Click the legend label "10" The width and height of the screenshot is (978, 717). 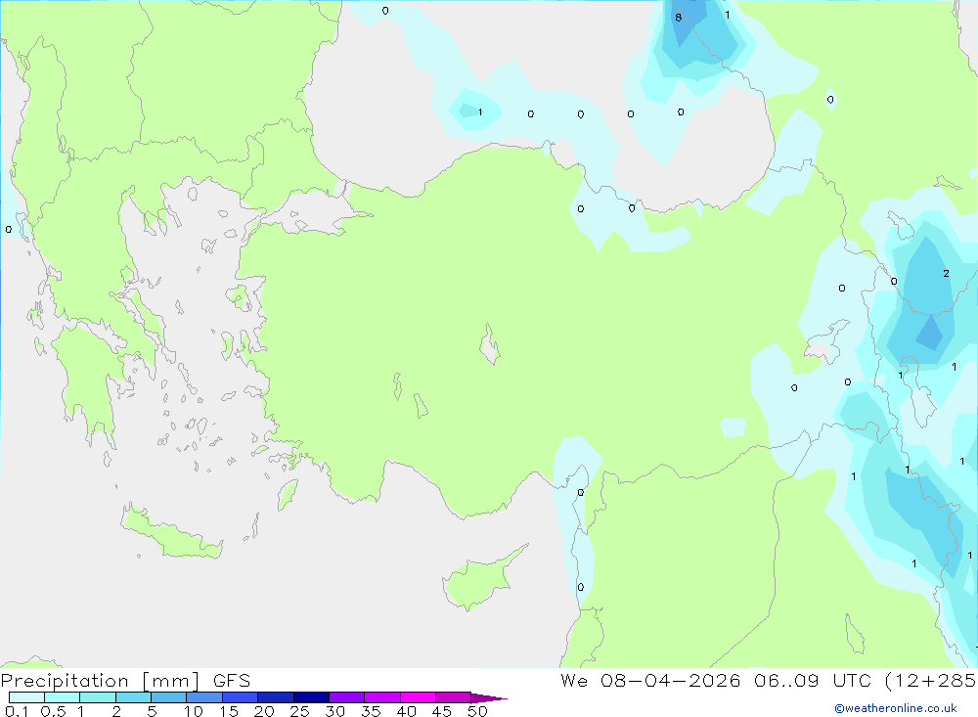pyautogui.click(x=194, y=711)
